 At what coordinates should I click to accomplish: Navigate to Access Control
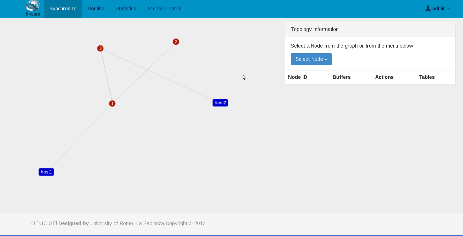click(x=164, y=9)
